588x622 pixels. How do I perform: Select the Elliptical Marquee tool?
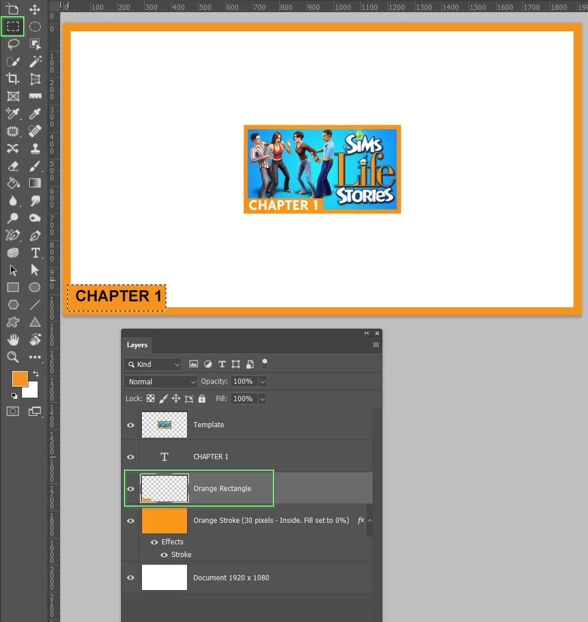35,27
